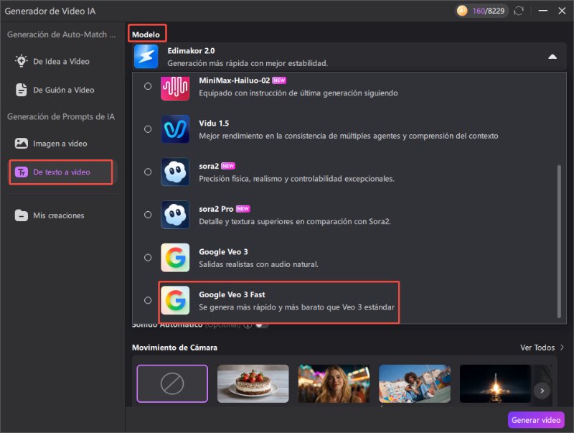Open the Imagen a video section
Screen dimensions: 574x433
pos(60,143)
